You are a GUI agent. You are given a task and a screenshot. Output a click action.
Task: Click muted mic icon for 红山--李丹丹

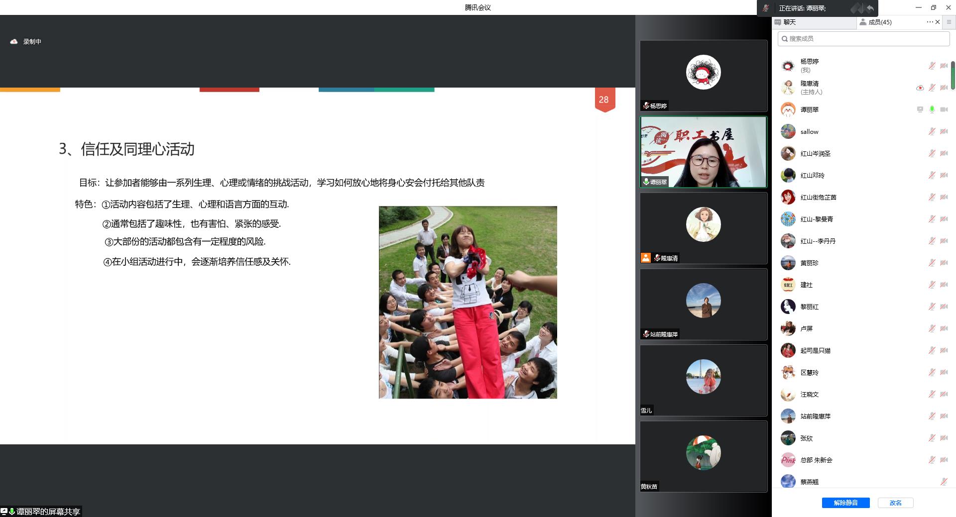[x=932, y=241]
